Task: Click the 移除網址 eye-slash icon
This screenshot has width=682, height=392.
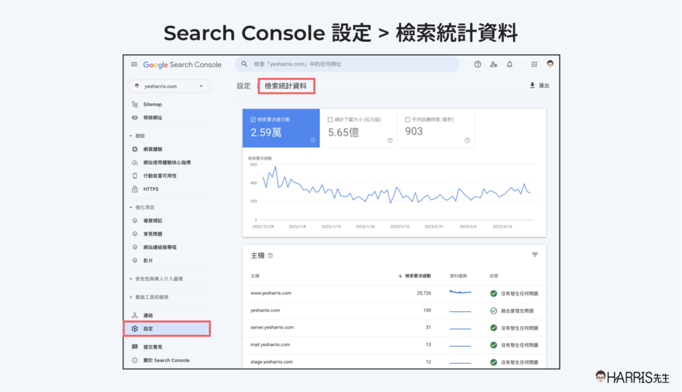Action: tap(135, 118)
